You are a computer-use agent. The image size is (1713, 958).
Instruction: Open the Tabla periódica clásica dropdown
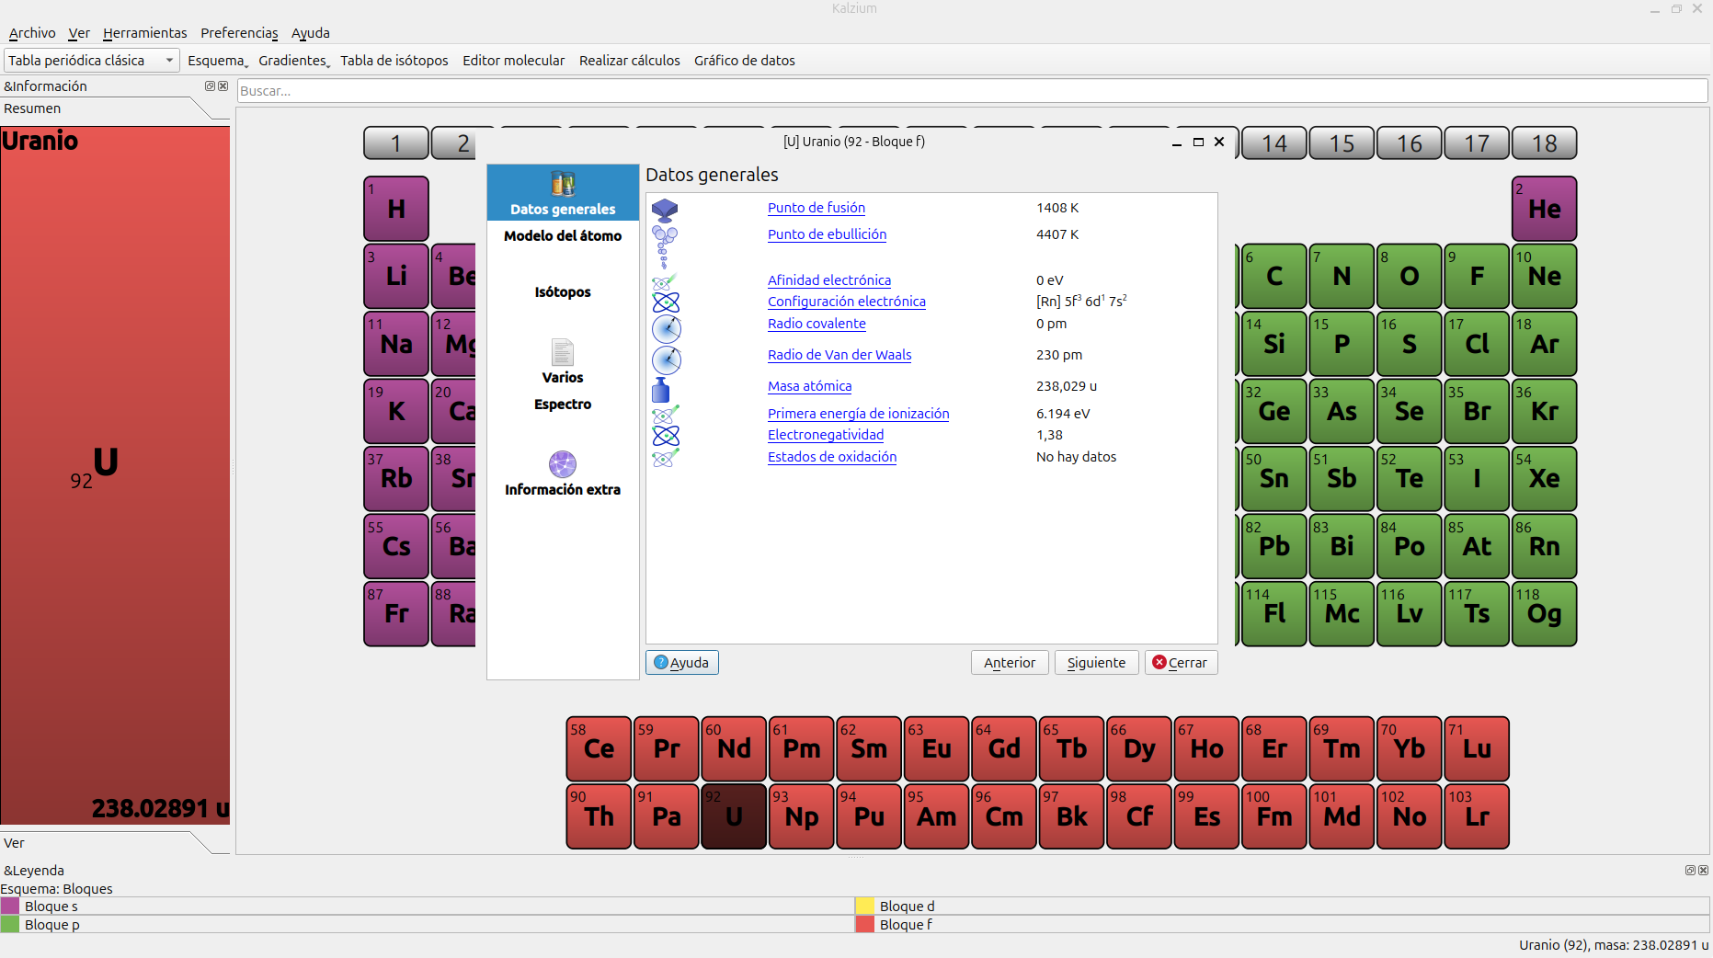coord(91,61)
